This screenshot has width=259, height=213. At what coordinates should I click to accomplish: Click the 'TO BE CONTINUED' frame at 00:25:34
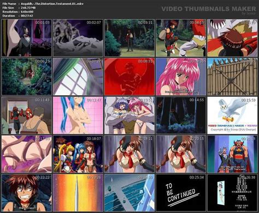pyautogui.click(x=181, y=193)
